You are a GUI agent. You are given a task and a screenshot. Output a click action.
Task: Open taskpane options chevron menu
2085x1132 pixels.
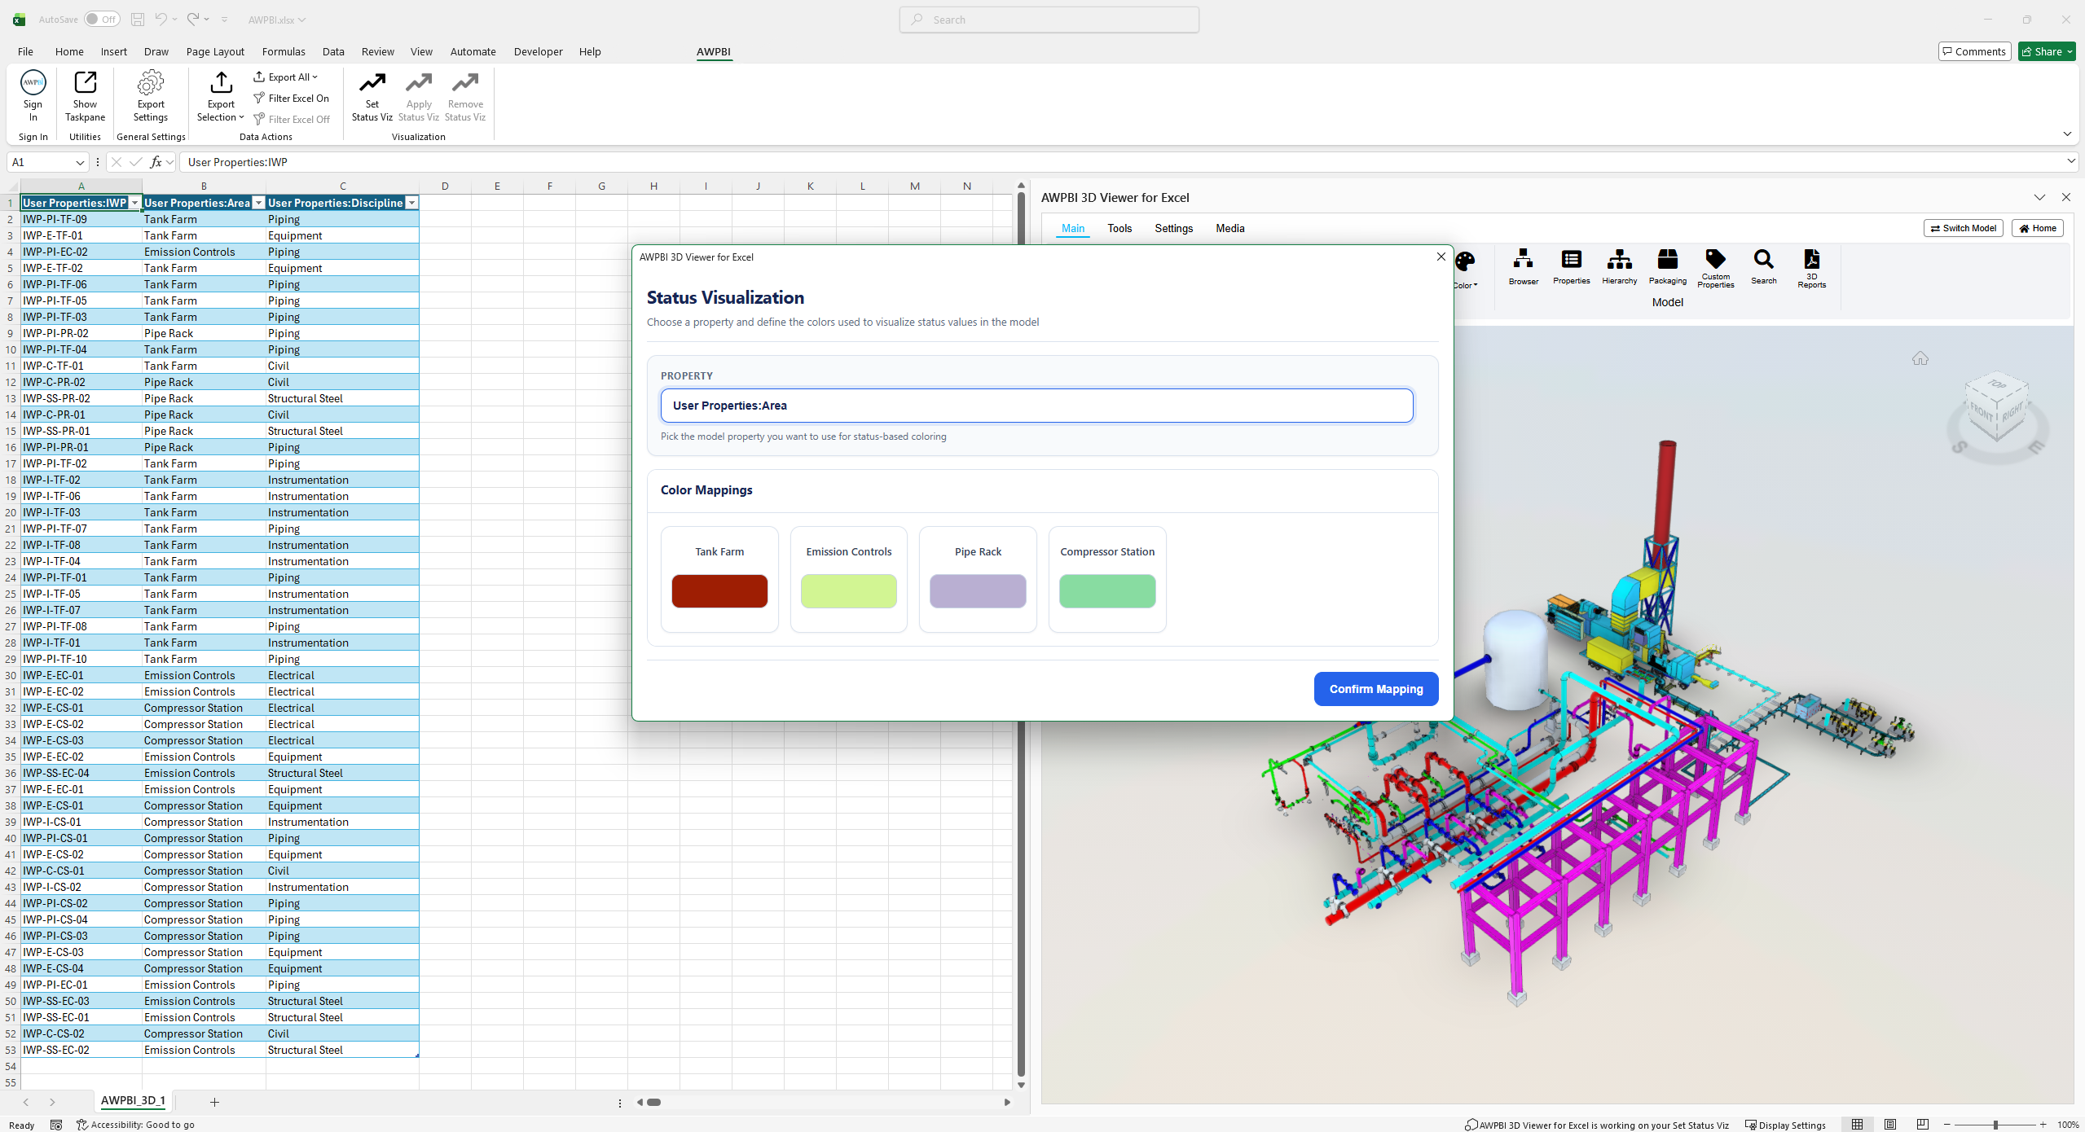tap(2039, 197)
